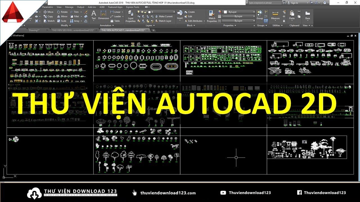The height and width of the screenshot is (202, 360).
Task: Insert a Table
Action: click(115, 21)
